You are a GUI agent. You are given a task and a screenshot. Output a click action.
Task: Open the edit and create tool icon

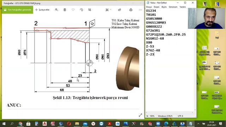point(107,10)
